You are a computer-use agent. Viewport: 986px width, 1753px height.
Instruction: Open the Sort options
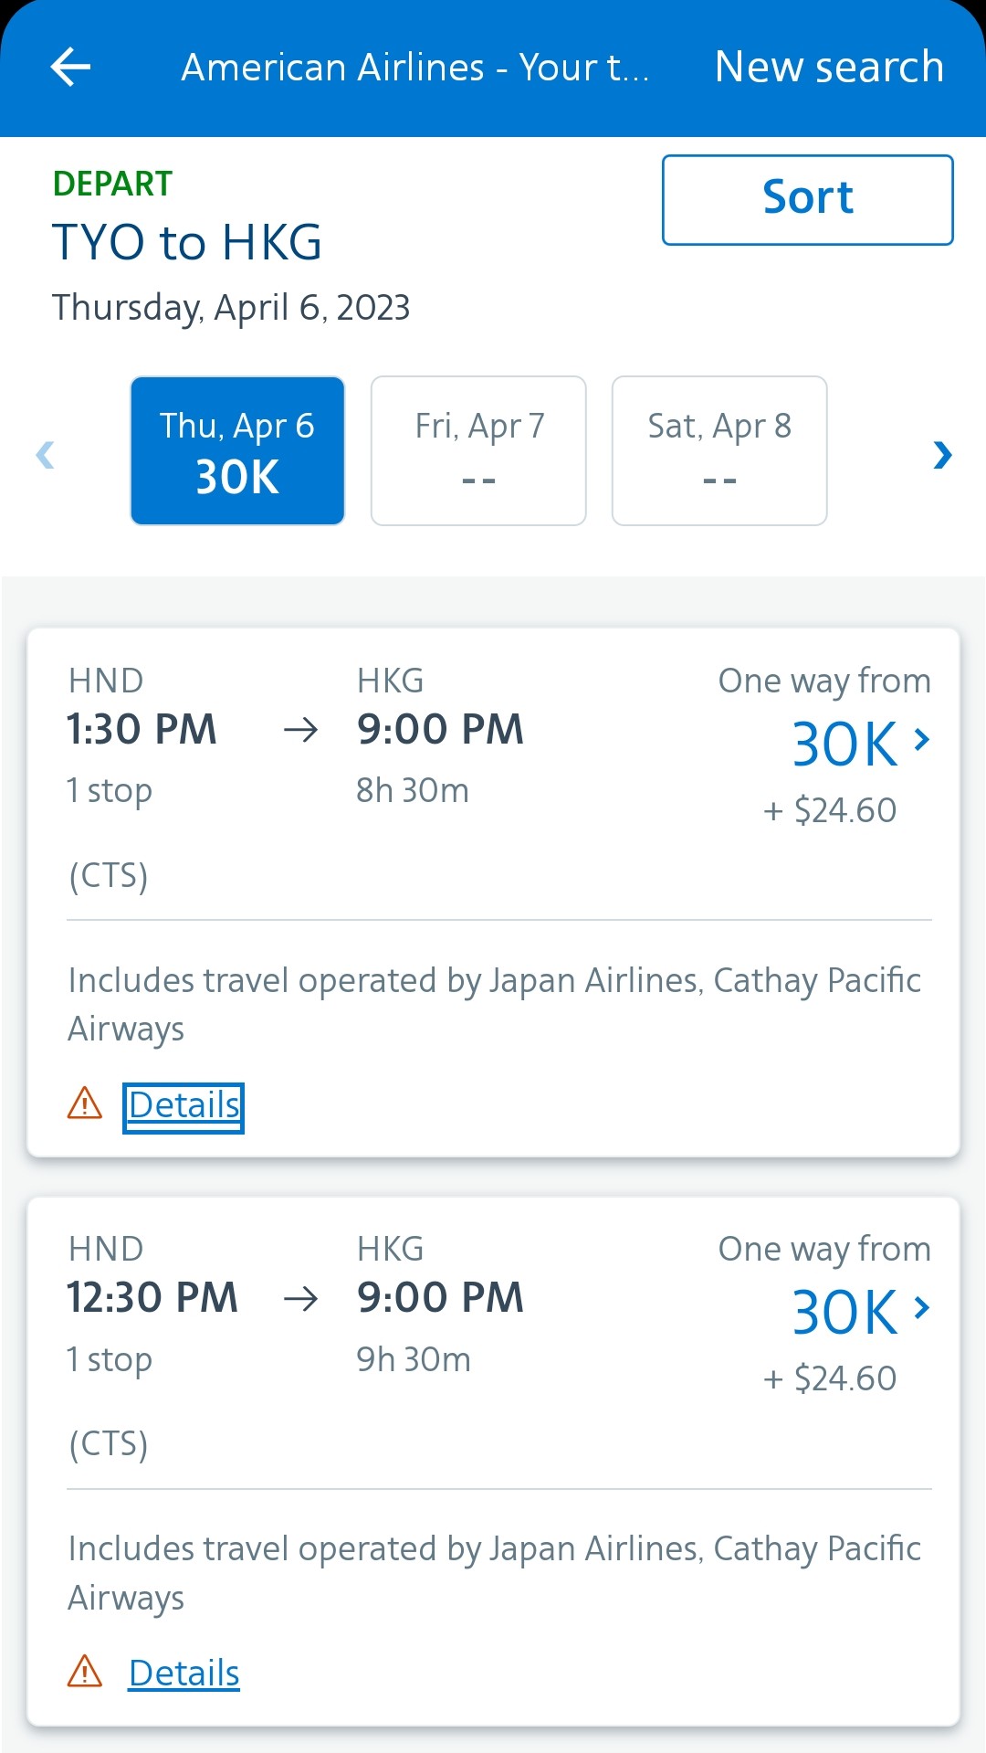pos(807,199)
